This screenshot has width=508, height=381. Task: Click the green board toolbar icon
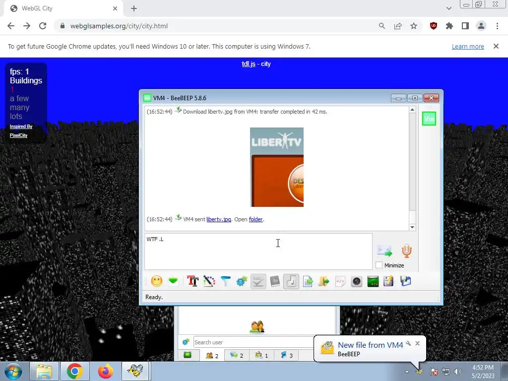(373, 281)
